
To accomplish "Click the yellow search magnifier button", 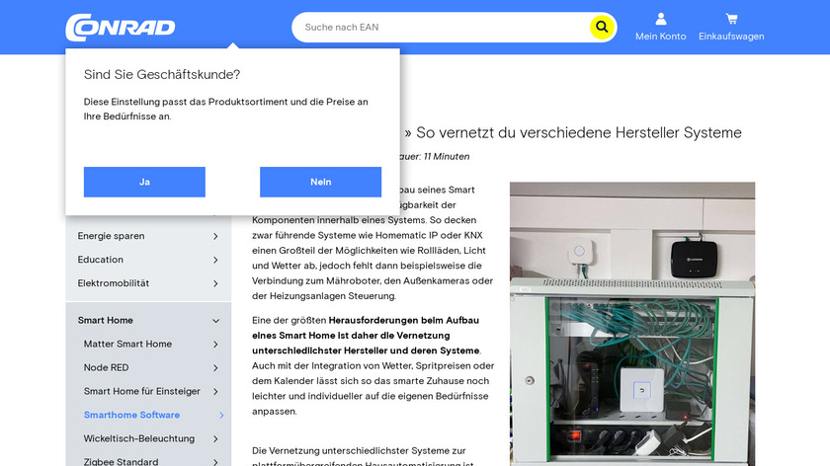I will [x=602, y=27].
